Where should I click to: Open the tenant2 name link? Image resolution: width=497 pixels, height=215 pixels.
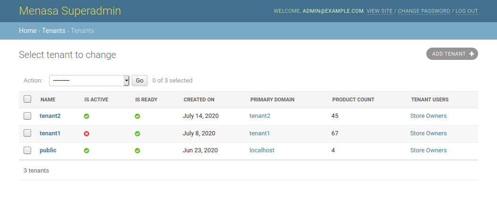tap(50, 116)
